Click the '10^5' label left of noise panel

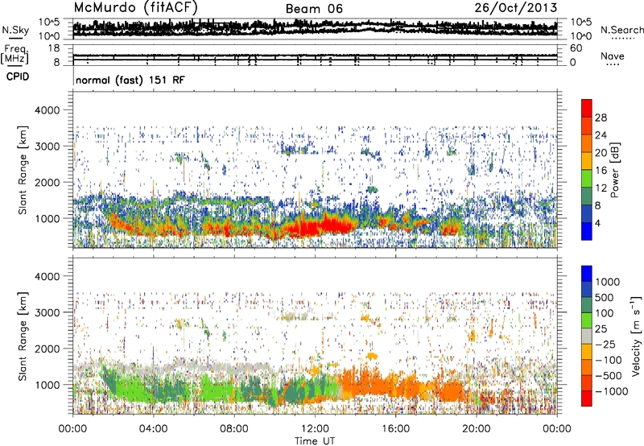49,23
